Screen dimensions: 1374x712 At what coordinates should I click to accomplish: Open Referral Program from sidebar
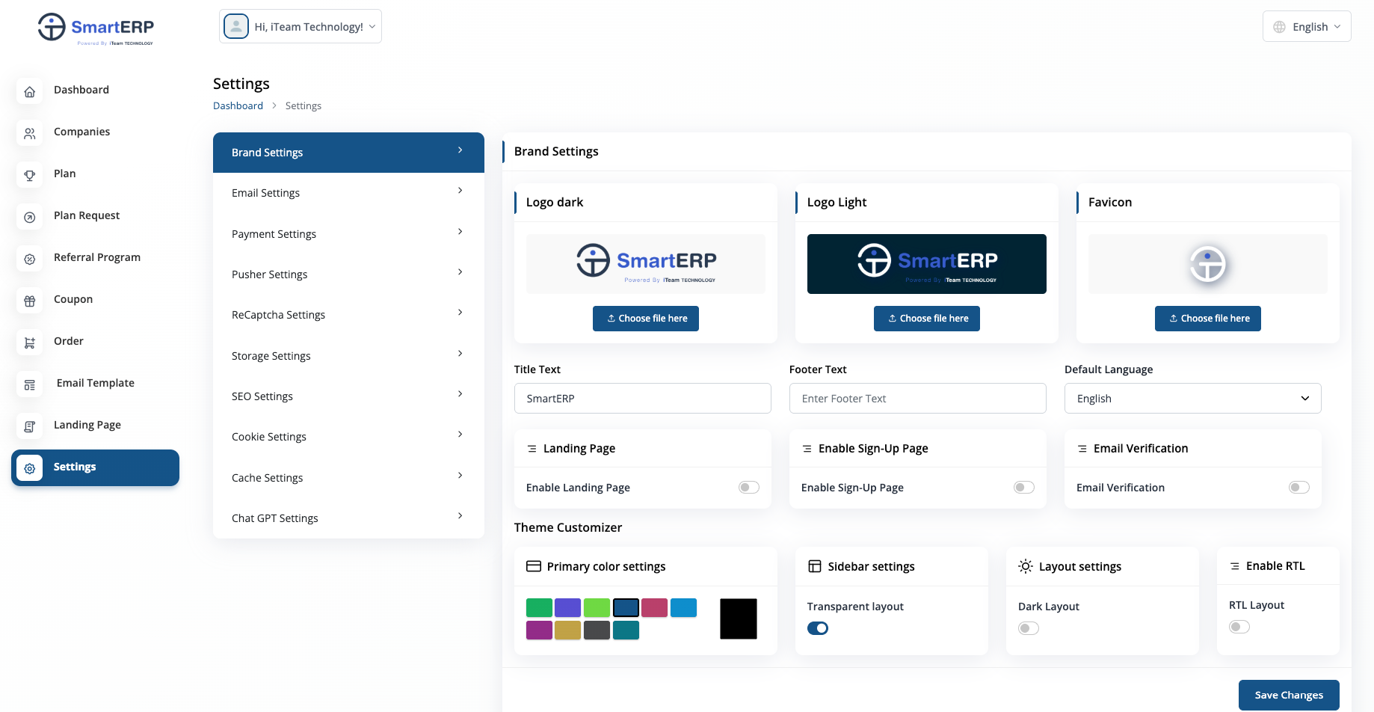coord(95,258)
